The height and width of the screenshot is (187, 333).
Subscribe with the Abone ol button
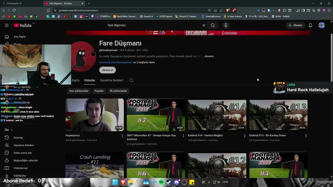tap(107, 70)
